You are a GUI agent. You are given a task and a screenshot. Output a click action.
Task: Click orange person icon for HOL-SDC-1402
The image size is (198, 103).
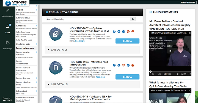[x=133, y=31]
